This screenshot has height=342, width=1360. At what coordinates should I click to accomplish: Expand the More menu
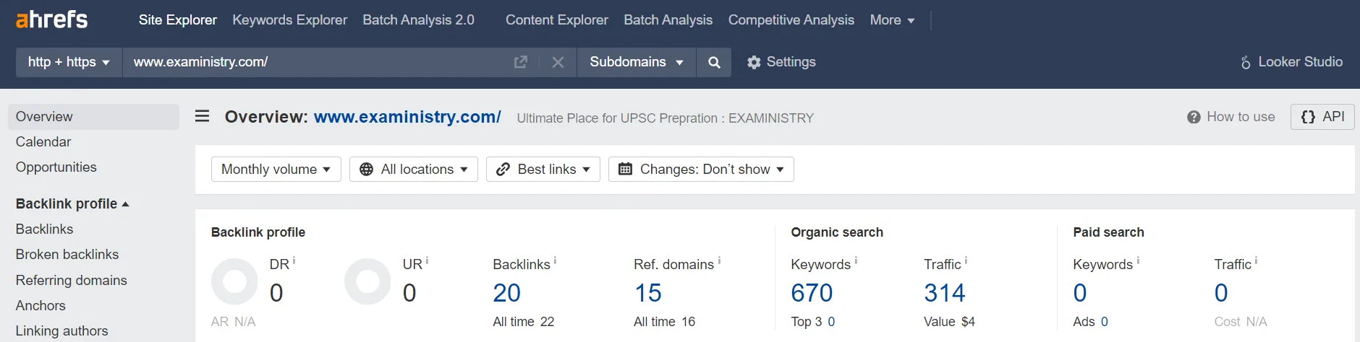(x=892, y=20)
